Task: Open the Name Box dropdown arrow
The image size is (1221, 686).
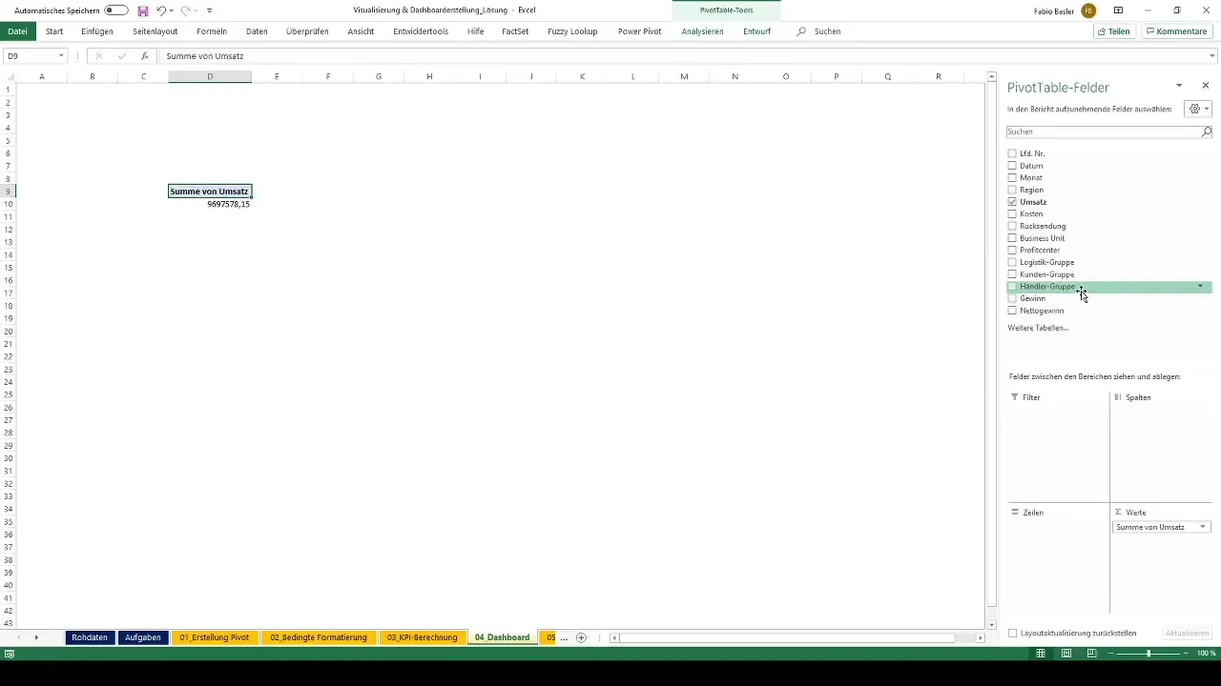Action: point(62,56)
